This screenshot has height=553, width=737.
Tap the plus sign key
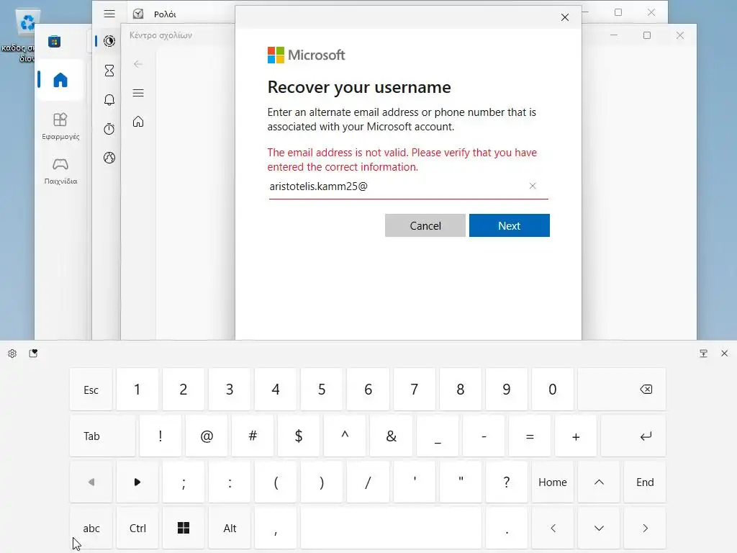pos(576,436)
